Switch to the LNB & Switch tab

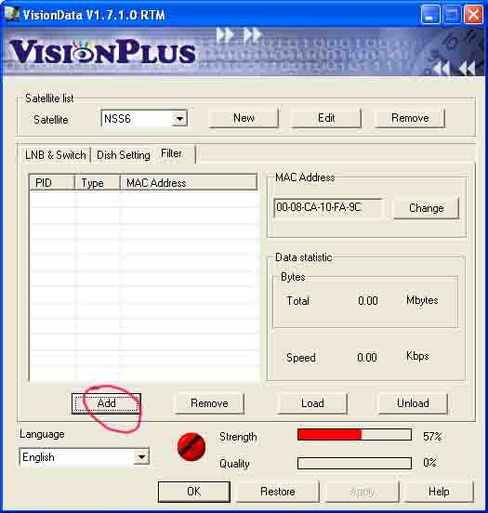click(56, 155)
